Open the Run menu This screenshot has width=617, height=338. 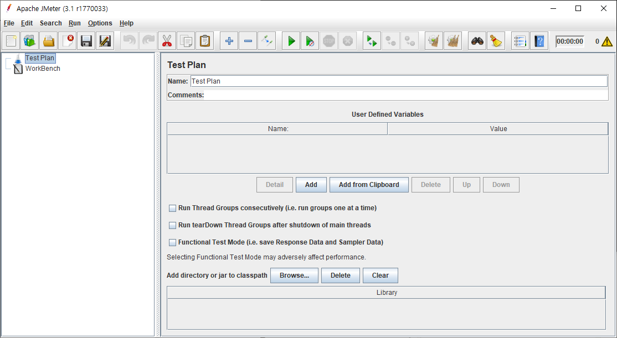[75, 23]
